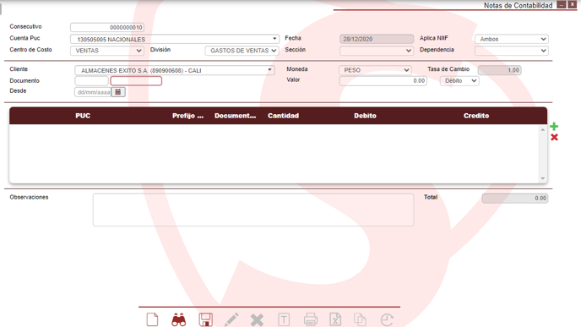Screen dimensions: 581x327
Task: Add a row with the green plus icon
Action: [x=554, y=127]
